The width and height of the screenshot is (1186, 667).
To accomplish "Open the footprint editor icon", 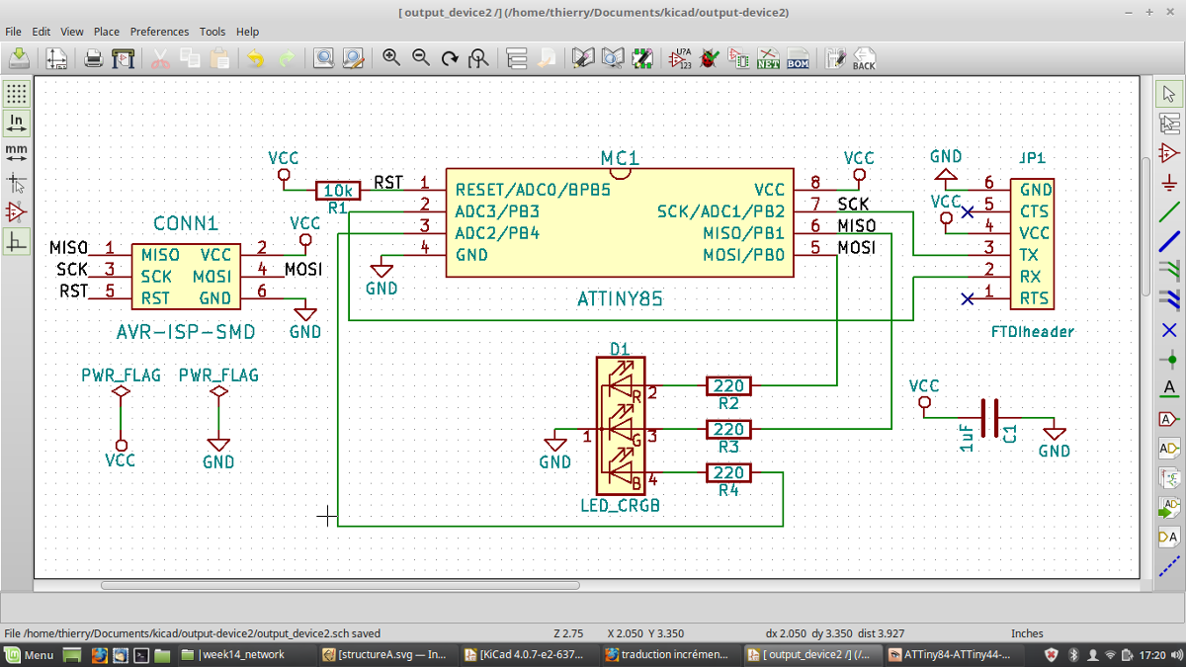I will pos(642,58).
